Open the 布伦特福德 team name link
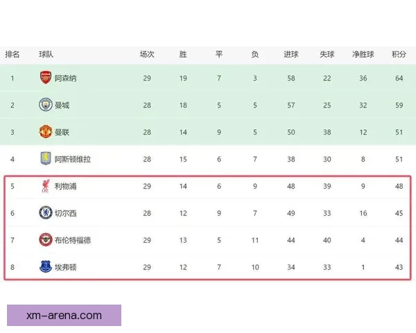Viewport: 416px width, 333px height. click(73, 240)
